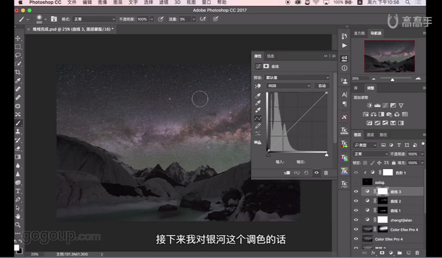
Task: Select the Rectangular Marquee tool
Action: 18,46
